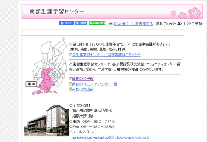This screenshot has width=207, height=142.
Task: Open 各生涯学習センター・生涯学習課はこちらから link
Action: click(x=106, y=55)
